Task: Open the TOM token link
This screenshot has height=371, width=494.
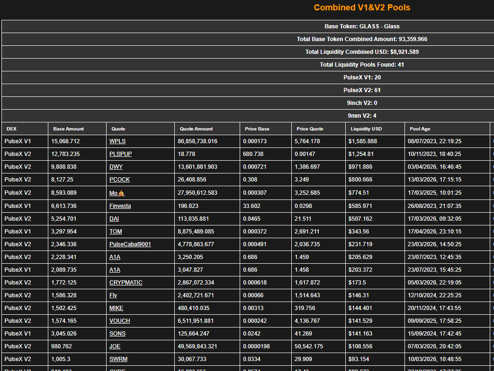Action: (x=116, y=232)
